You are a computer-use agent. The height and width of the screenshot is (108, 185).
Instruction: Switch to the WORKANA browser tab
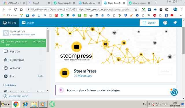(14, 3)
